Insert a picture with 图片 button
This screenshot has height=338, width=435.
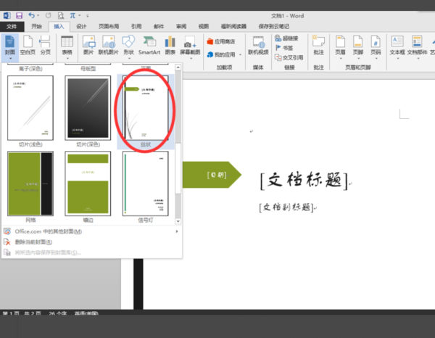[88, 46]
